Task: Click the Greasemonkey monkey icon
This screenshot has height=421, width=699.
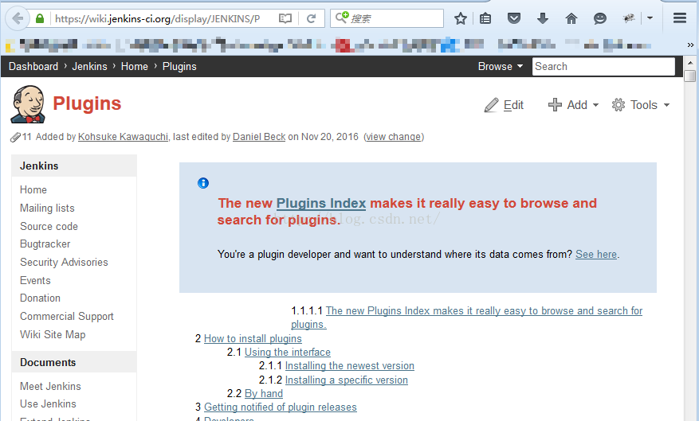Action: [629, 18]
